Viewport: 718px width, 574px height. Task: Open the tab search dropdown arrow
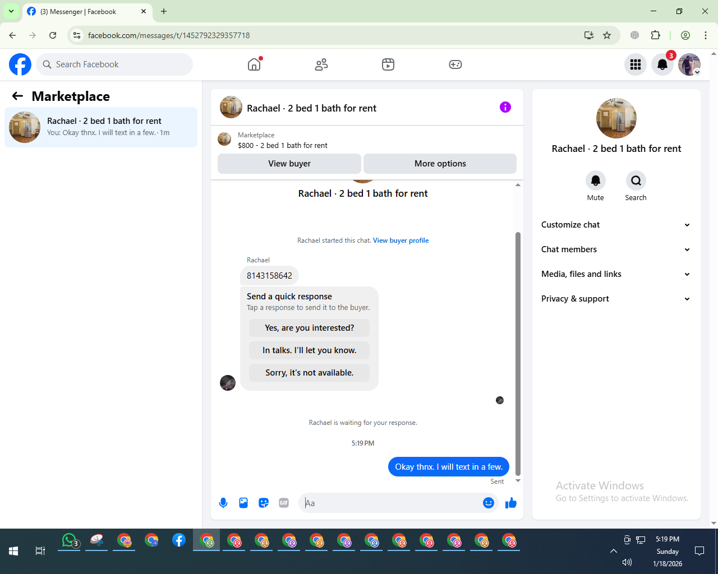click(11, 11)
